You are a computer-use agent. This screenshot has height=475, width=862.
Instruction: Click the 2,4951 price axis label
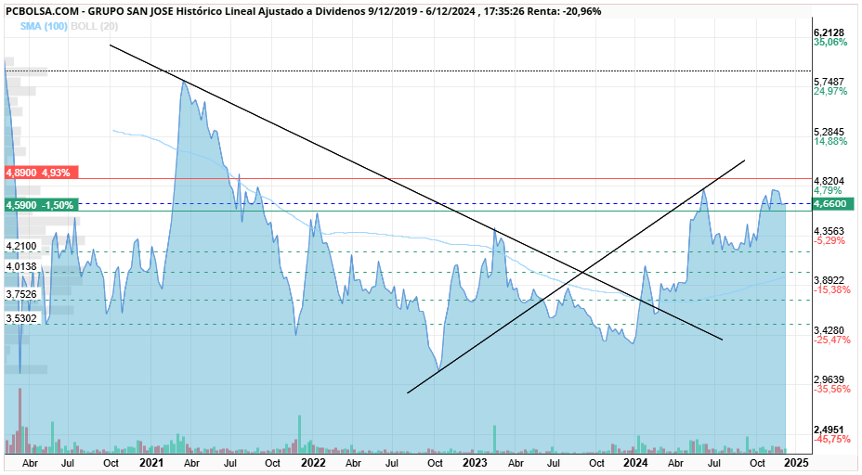coord(829,430)
